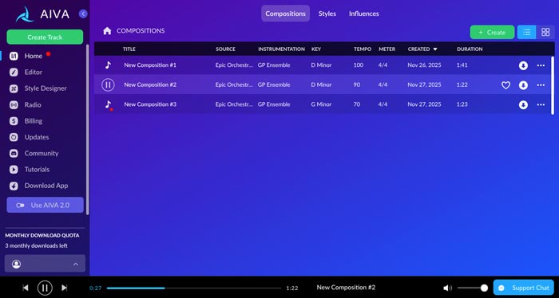Click Download App in sidebar
Image resolution: width=559 pixels, height=298 pixels.
pos(46,186)
